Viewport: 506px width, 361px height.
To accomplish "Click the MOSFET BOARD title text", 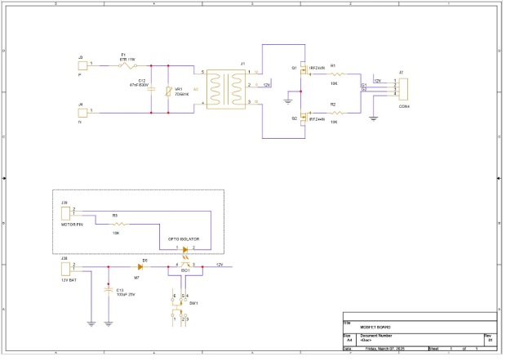I will (375, 328).
